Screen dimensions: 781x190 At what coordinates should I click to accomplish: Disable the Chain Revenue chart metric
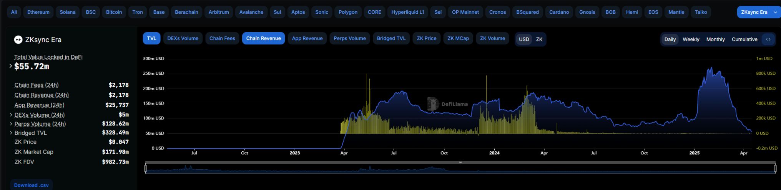point(263,38)
